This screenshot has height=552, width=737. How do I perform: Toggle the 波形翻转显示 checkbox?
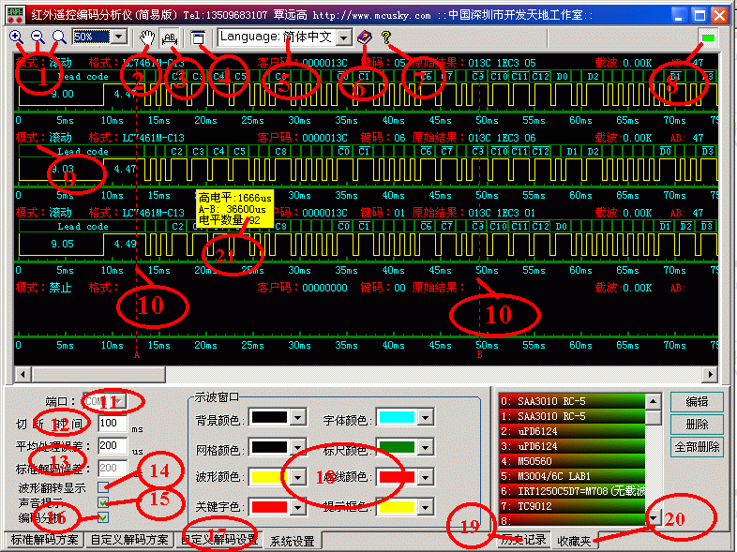tap(103, 486)
